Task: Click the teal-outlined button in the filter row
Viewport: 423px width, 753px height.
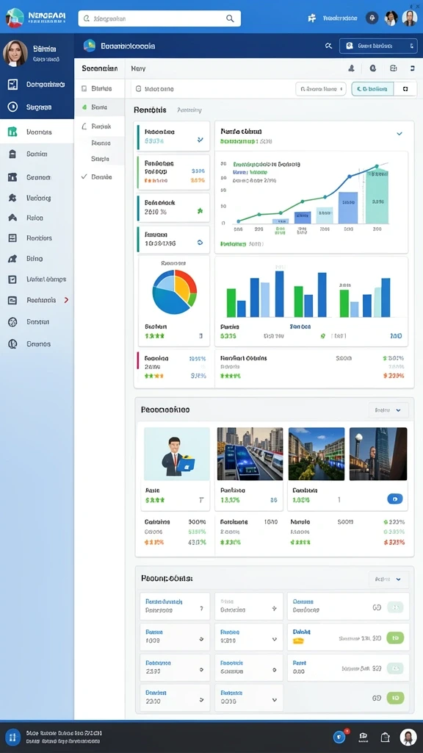Action: pyautogui.click(x=372, y=89)
